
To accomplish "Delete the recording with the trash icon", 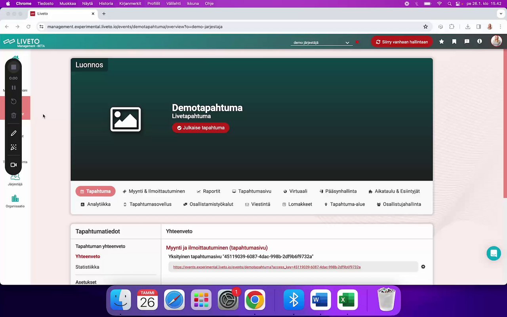I will tap(13, 115).
